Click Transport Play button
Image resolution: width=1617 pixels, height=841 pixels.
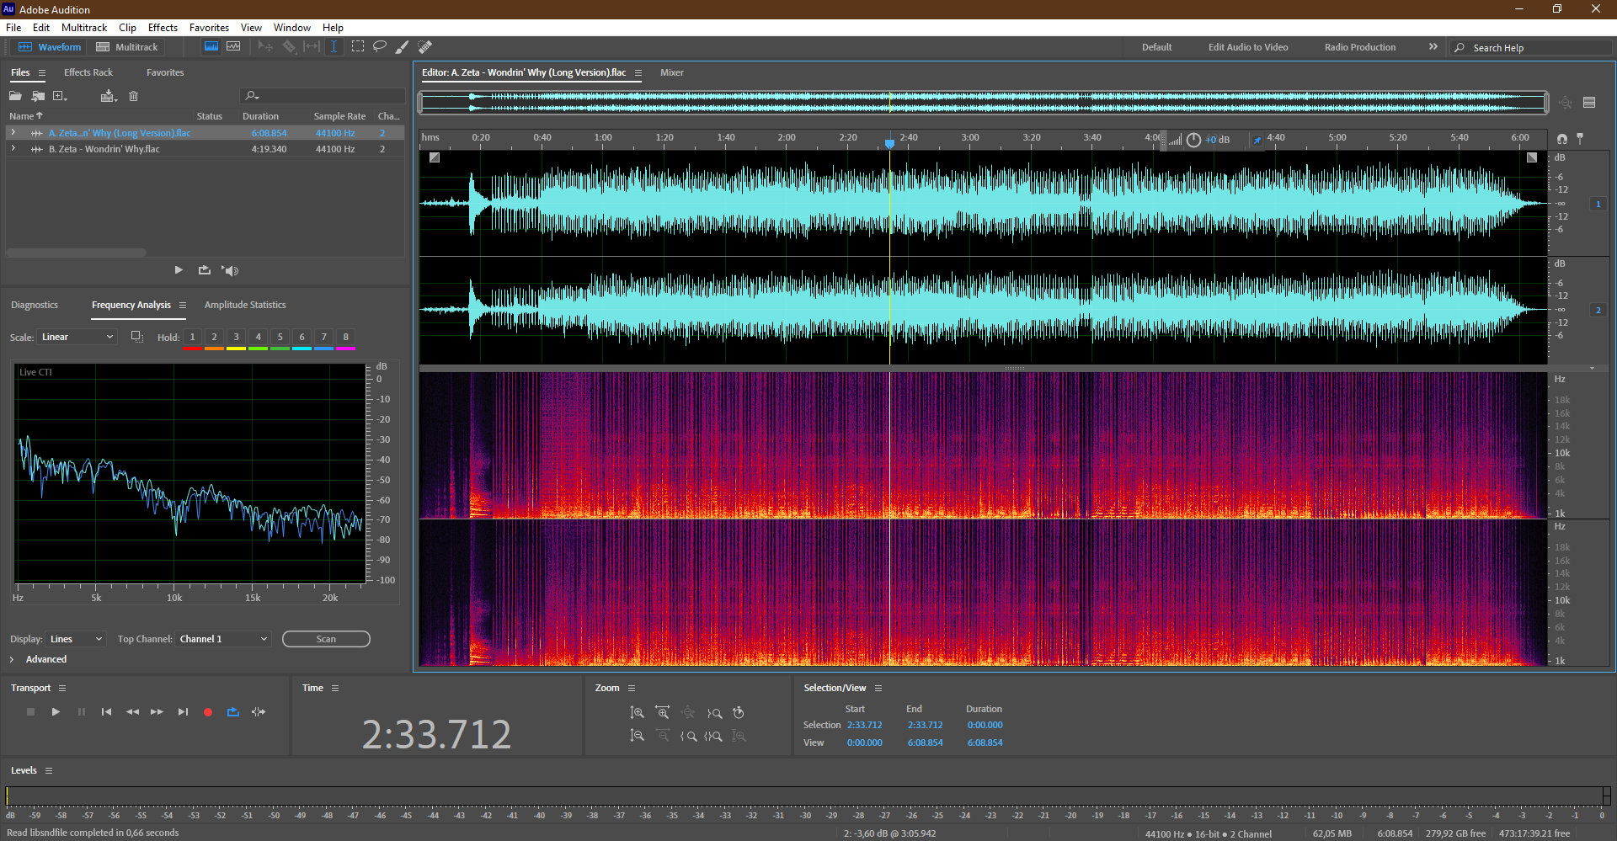(x=56, y=712)
